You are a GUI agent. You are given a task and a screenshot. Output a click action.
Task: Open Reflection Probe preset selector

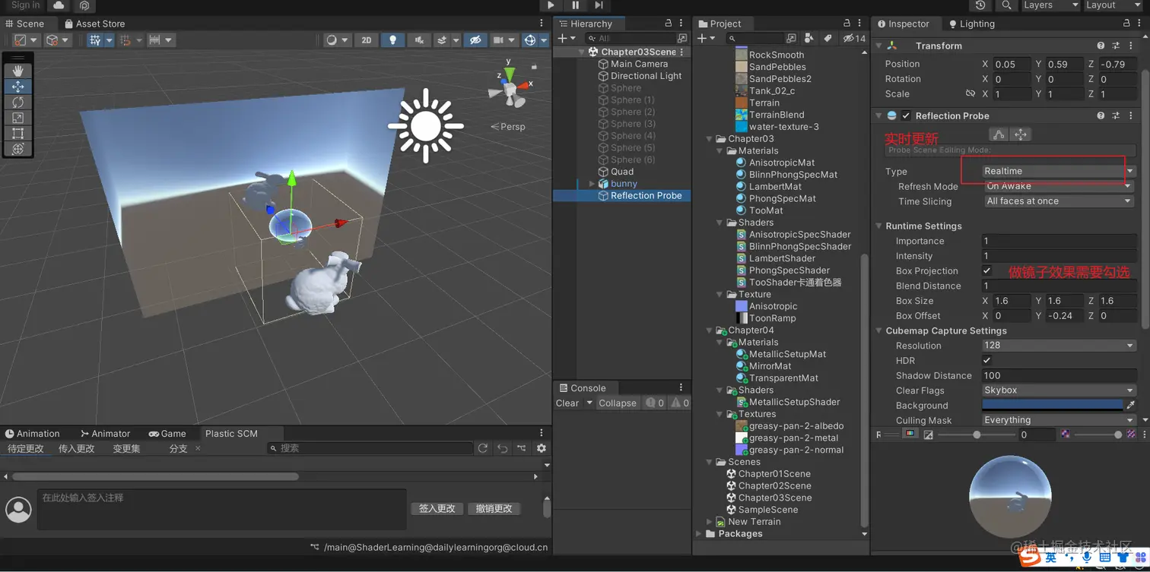click(1116, 115)
